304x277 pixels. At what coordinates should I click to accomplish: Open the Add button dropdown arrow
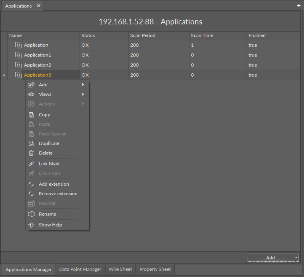[x=296, y=258]
